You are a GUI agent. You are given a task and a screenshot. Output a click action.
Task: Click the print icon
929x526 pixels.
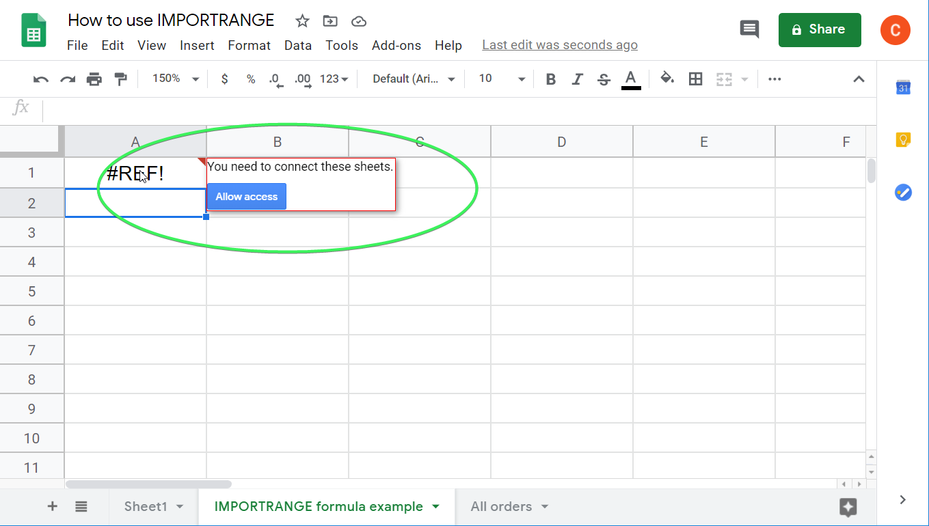94,79
